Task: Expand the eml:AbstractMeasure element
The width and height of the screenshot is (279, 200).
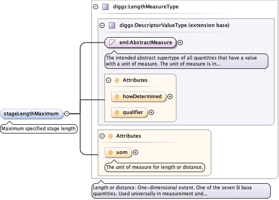Action: [x=180, y=43]
